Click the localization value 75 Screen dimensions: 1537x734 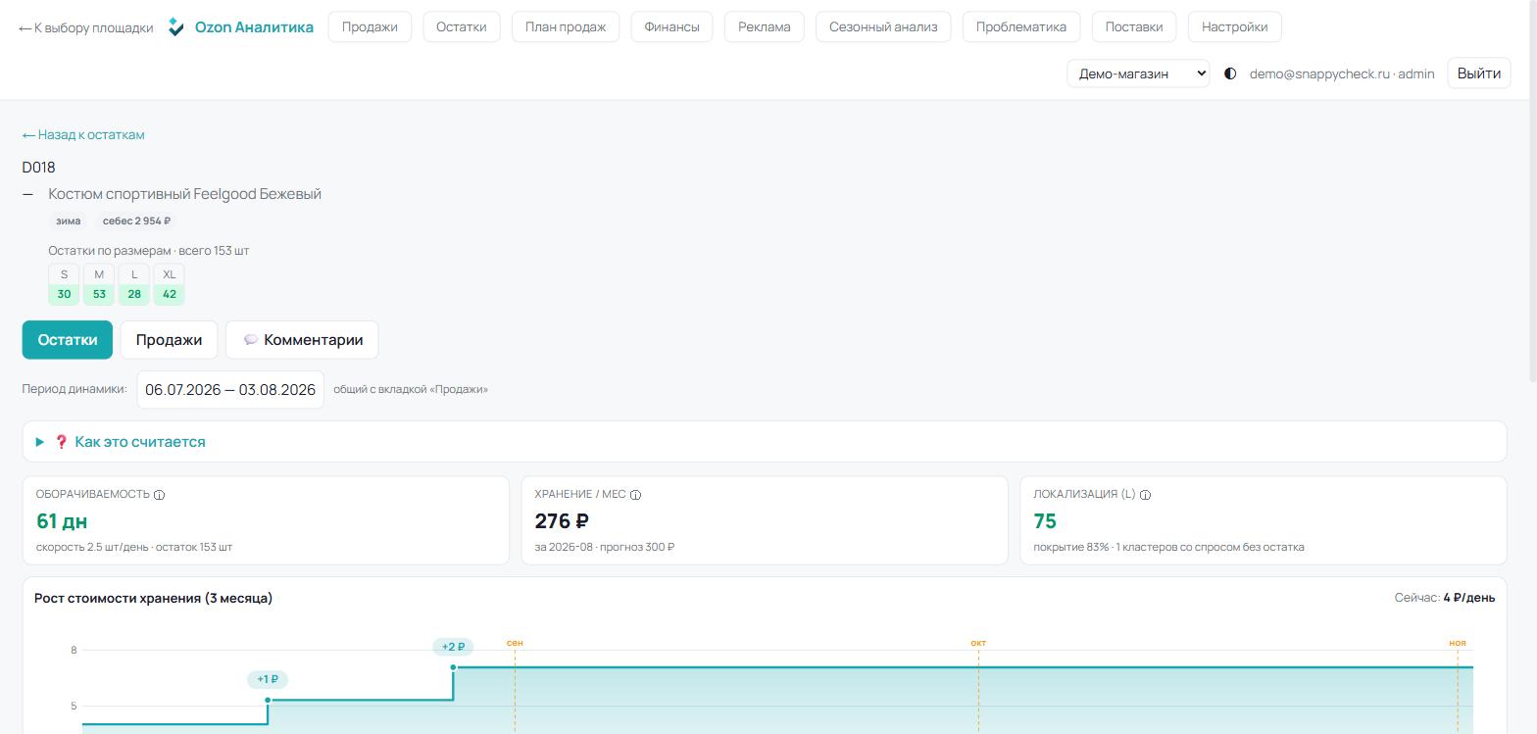click(x=1045, y=521)
